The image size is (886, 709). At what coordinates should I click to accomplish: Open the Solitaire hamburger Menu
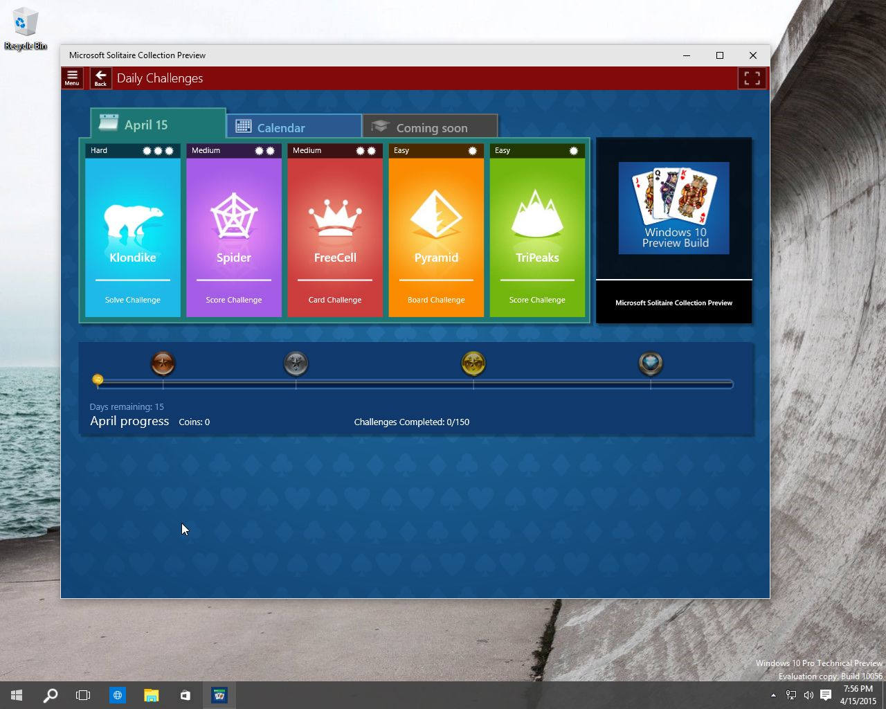pos(72,78)
